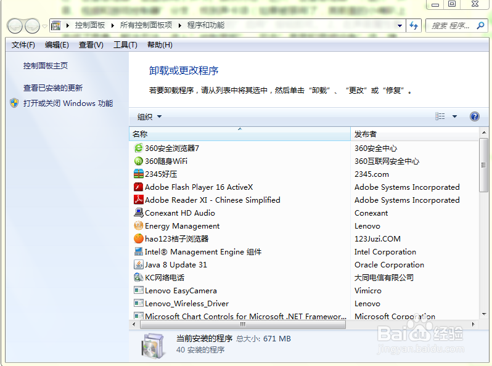Select the Vimicro publisher cell

367,290
